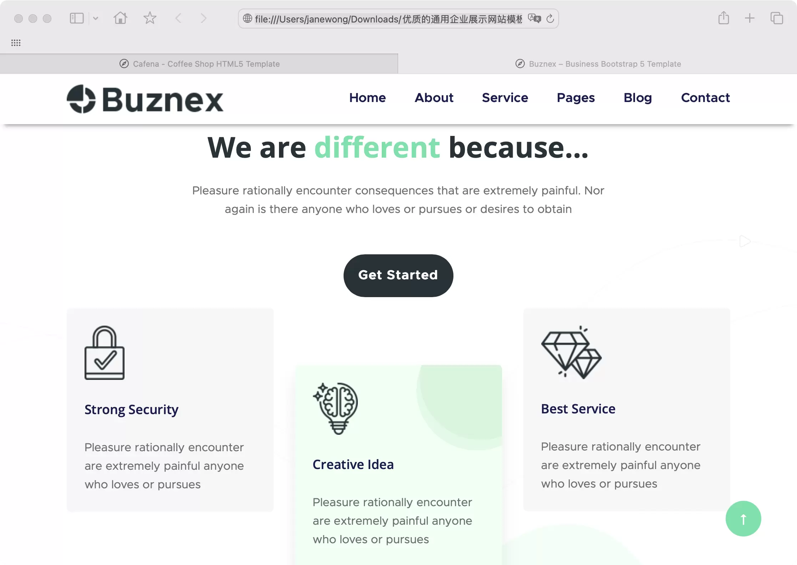Click the browser share/export icon
The width and height of the screenshot is (797, 565).
[724, 18]
